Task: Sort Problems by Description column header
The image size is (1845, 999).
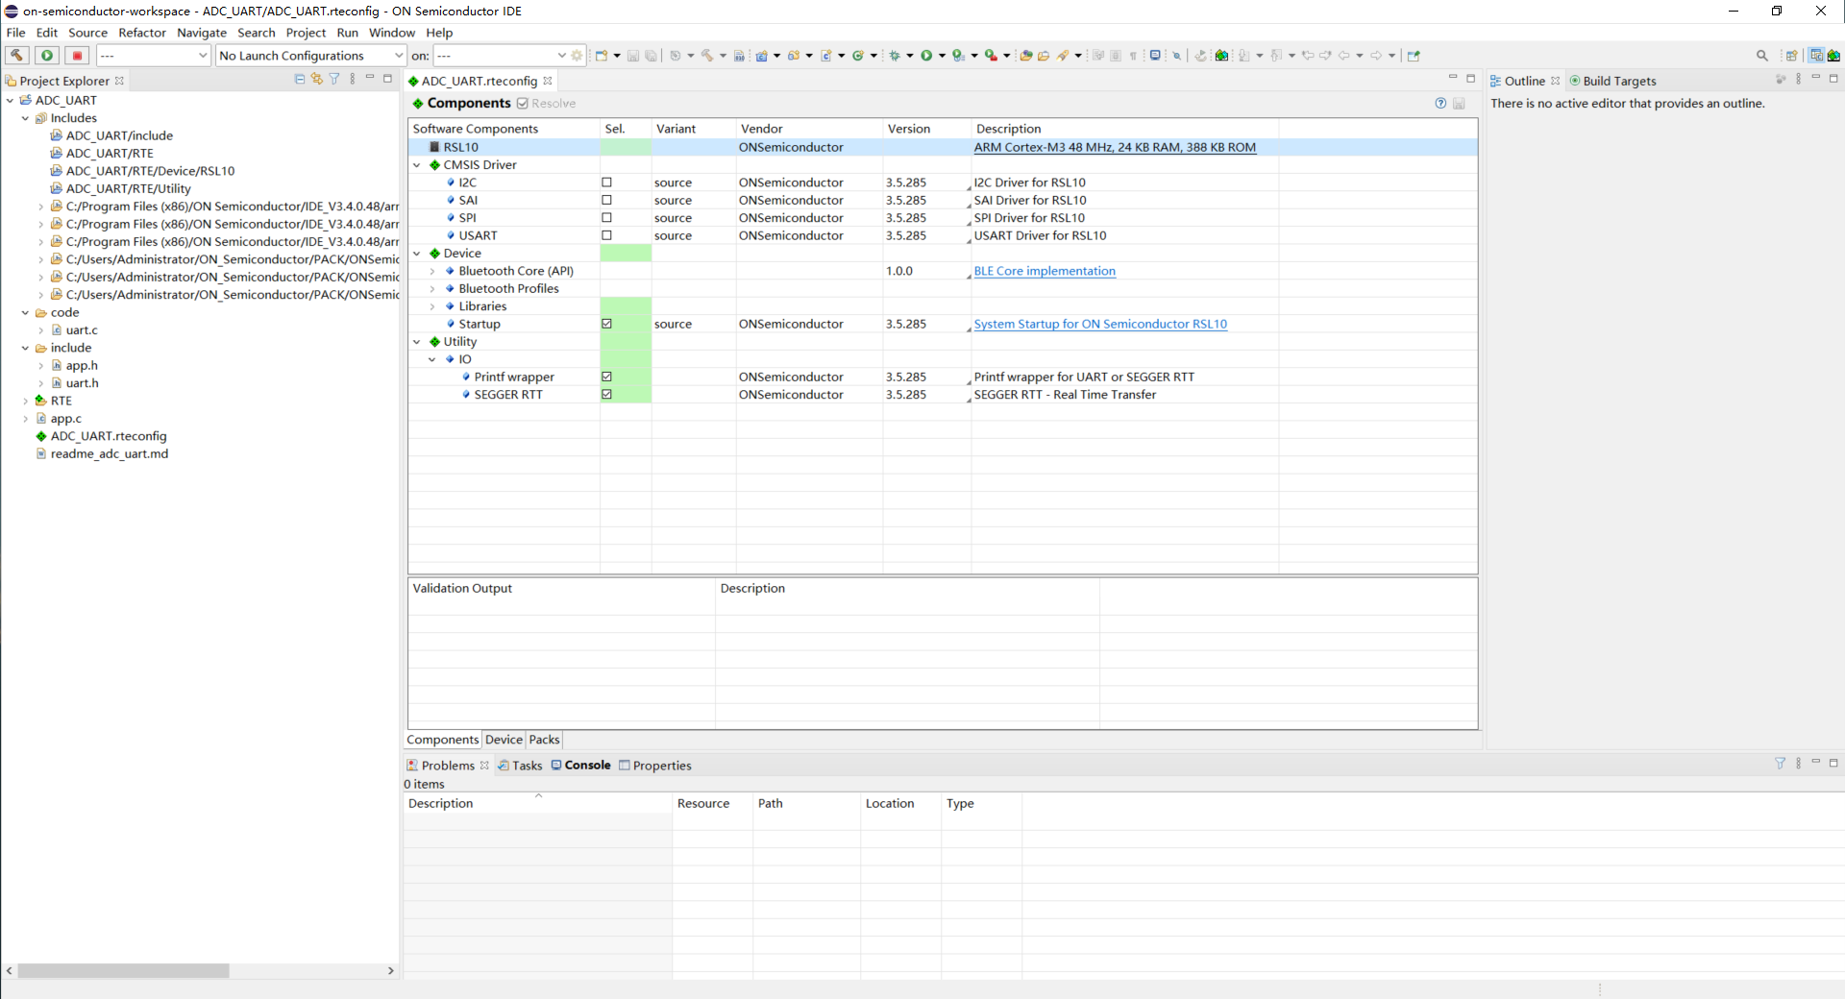Action: pos(537,803)
